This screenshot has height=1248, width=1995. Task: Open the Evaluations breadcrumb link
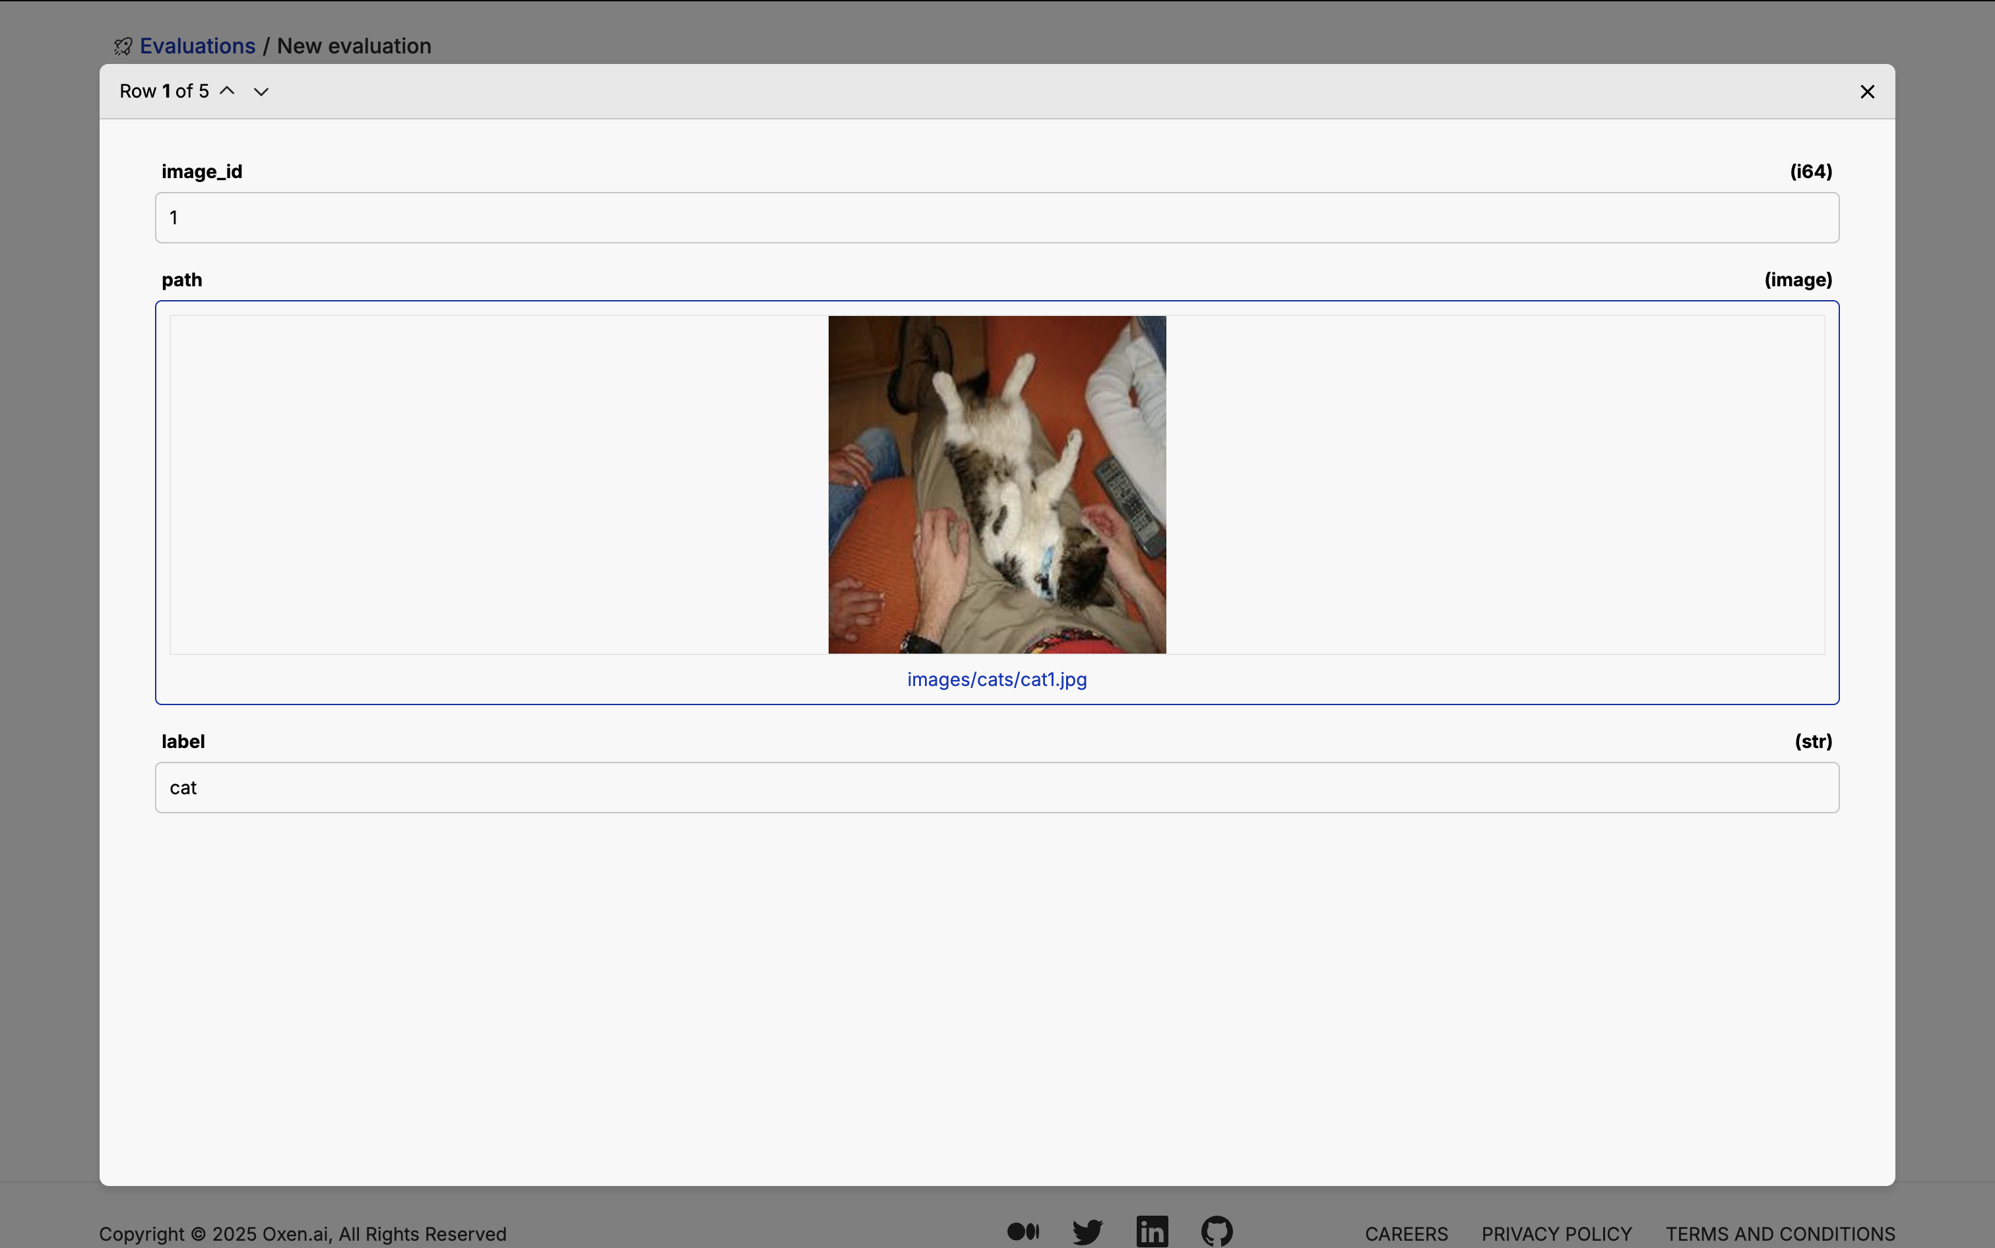197,46
